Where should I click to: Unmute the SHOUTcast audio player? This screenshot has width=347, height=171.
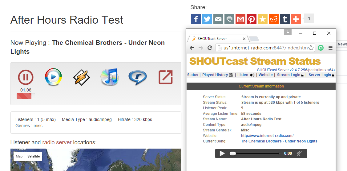tap(299, 154)
